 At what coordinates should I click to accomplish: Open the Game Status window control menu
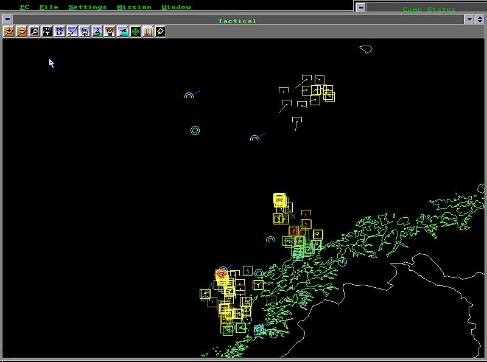361,7
